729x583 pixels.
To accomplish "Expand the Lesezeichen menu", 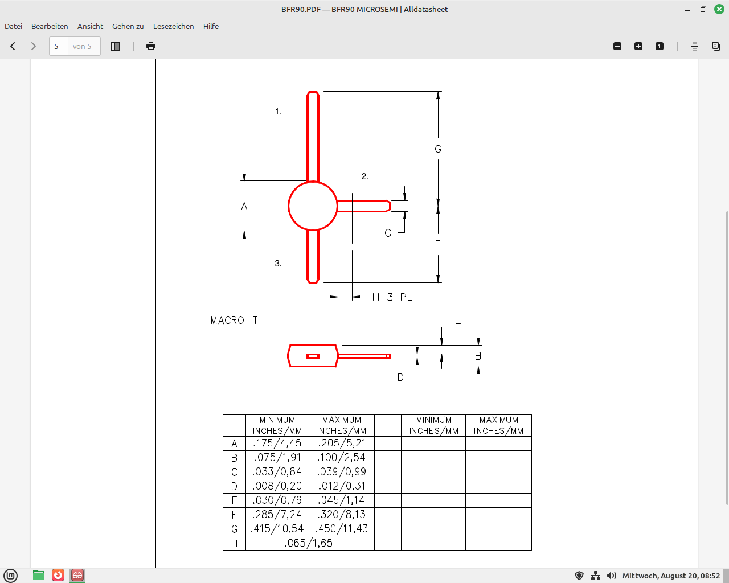I will 173,26.
